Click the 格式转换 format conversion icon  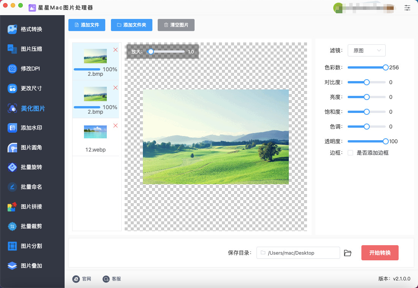[13, 29]
